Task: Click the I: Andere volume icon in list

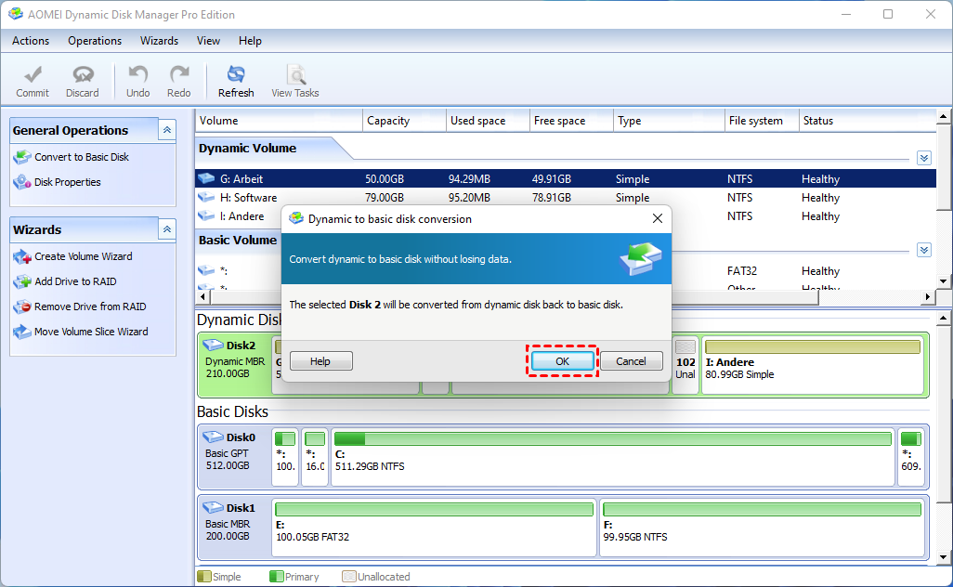Action: 206,216
